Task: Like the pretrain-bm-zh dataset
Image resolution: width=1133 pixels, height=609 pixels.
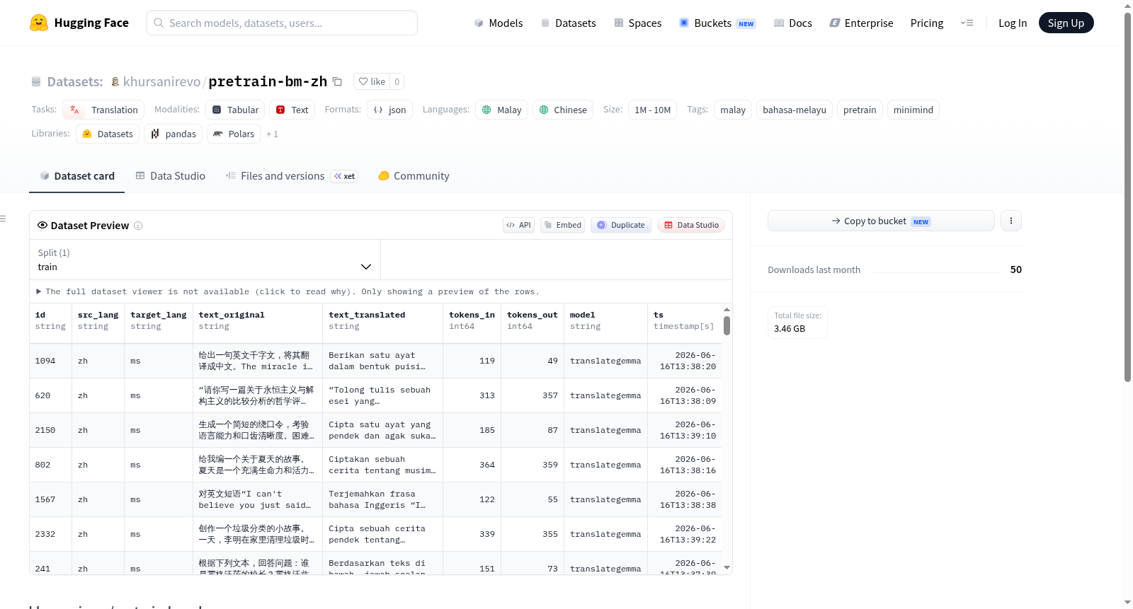Action: click(372, 81)
